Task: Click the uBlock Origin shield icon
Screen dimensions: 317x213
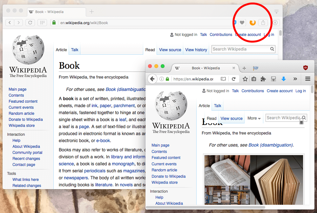Action: (x=306, y=68)
